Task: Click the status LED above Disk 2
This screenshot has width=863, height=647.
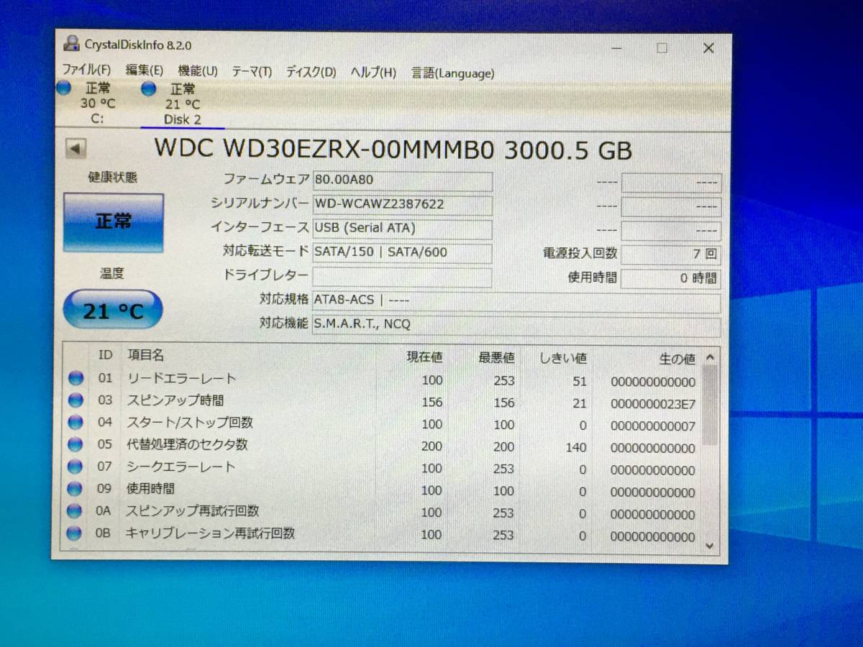Action: 148,88
